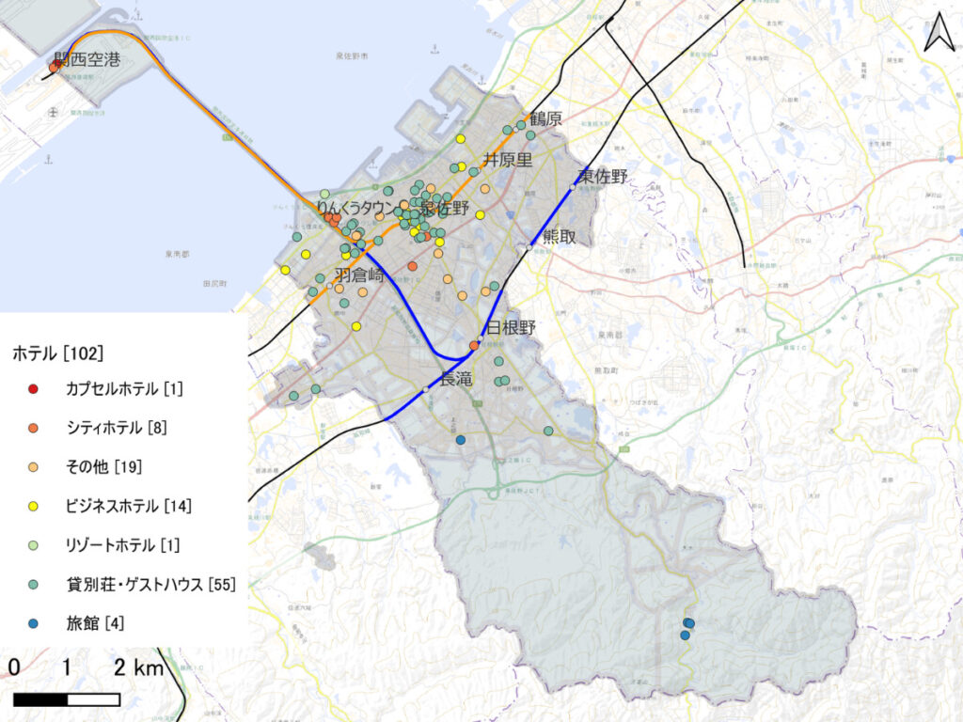963x722 pixels.
Task: Click the small 熊取町 label
Action: (607, 370)
